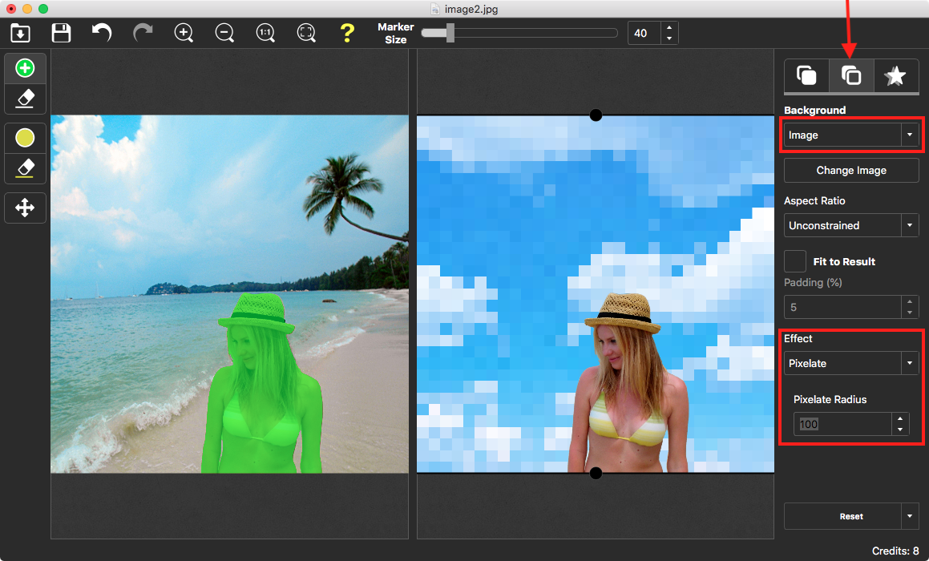Click the zoom out magnifier
This screenshot has height=561, width=929.
pos(224,33)
